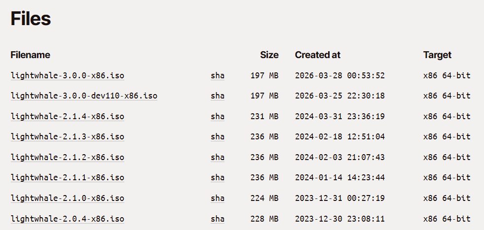Open lightwhale-3.0.0-dev110-x86.iso download link
Image resolution: width=484 pixels, height=230 pixels.
pos(84,96)
